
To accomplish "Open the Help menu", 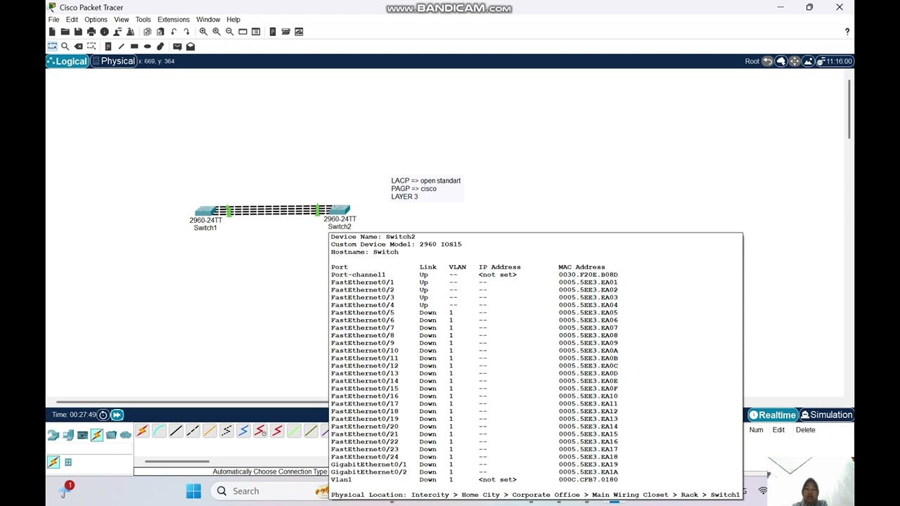I will (233, 20).
